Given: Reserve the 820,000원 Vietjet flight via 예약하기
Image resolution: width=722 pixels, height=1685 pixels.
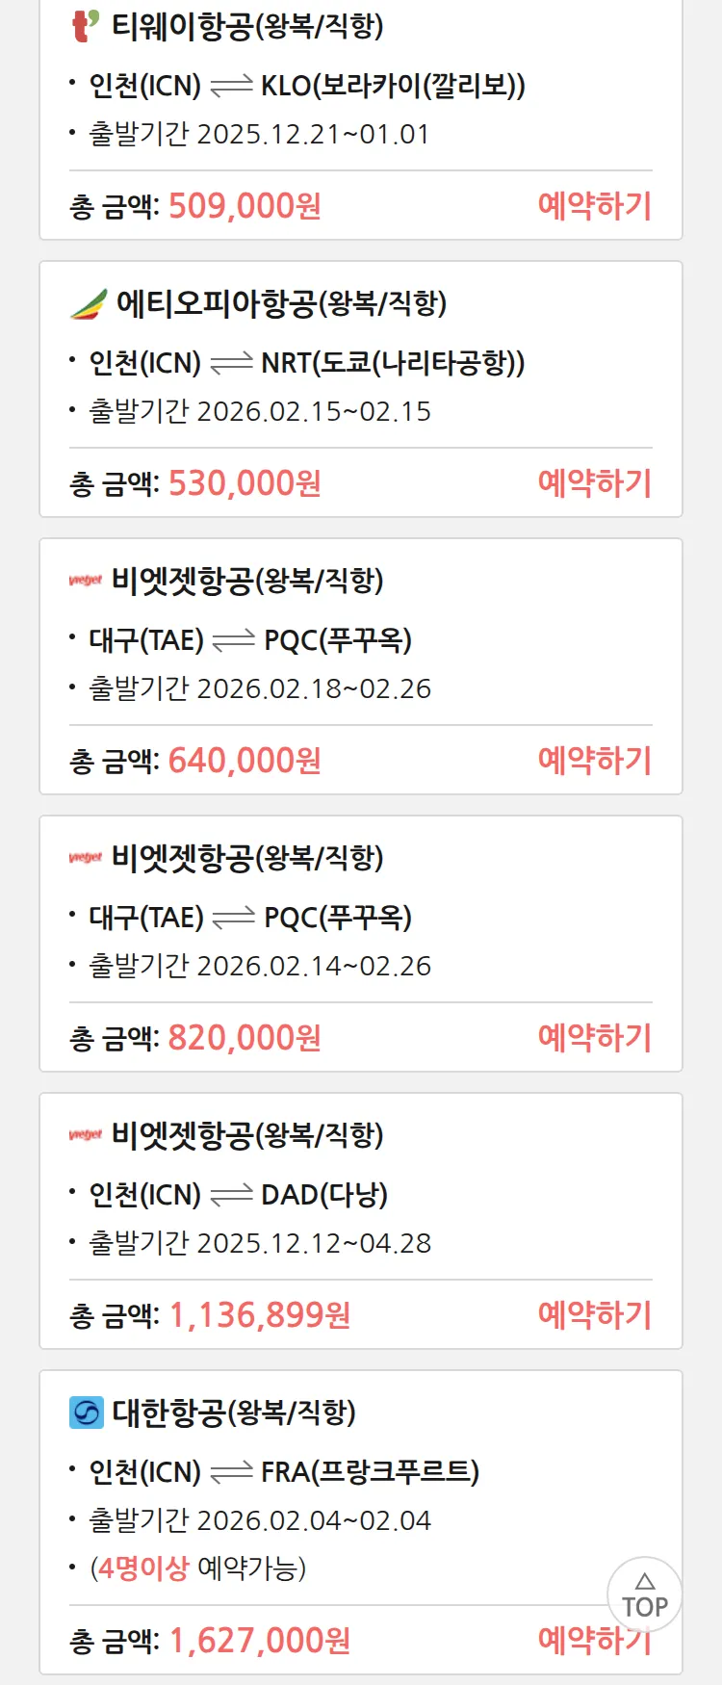Looking at the screenshot, I should pyautogui.click(x=594, y=1038).
